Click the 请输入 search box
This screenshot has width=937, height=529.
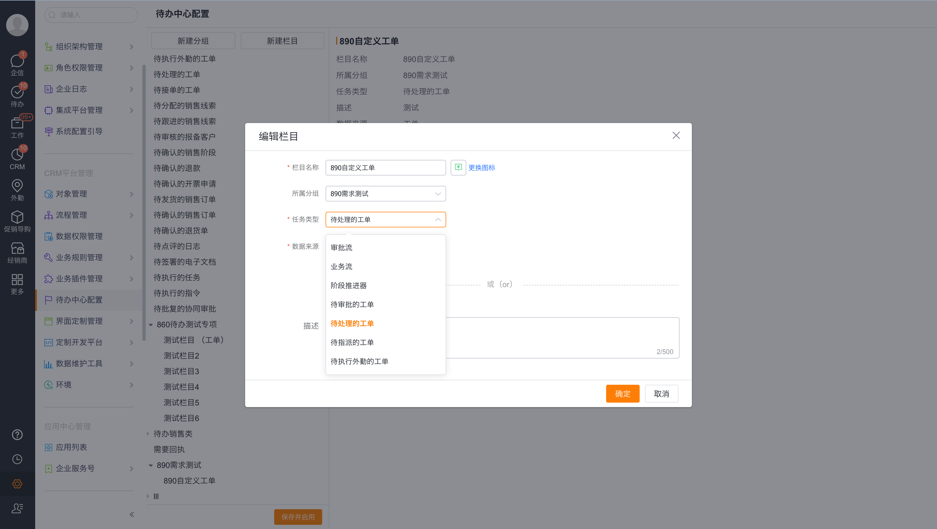91,15
